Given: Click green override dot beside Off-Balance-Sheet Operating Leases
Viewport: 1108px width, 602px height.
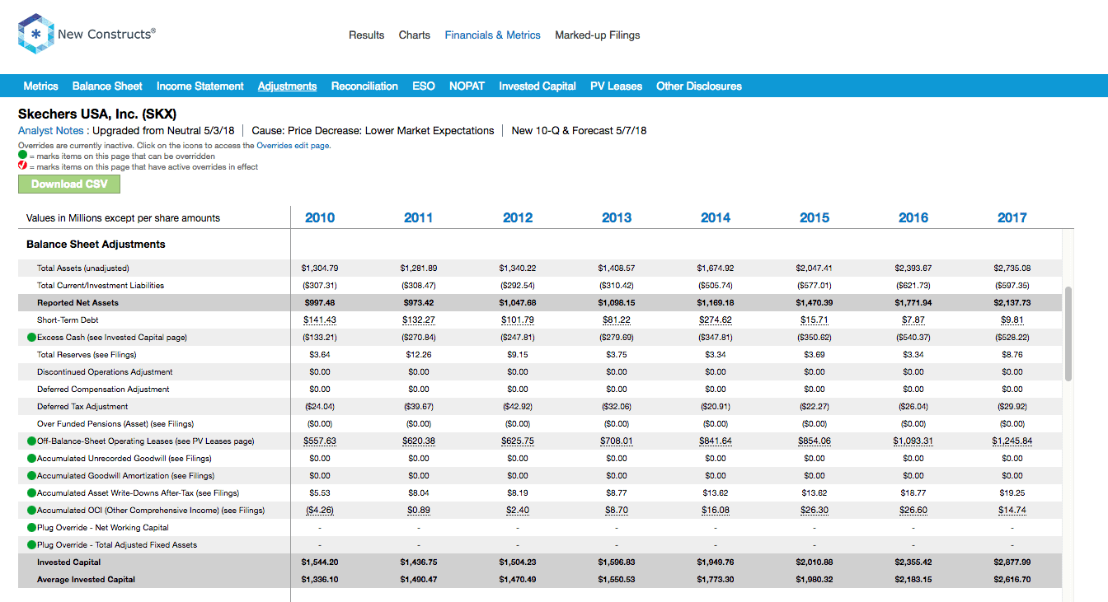Looking at the screenshot, I should coord(31,441).
